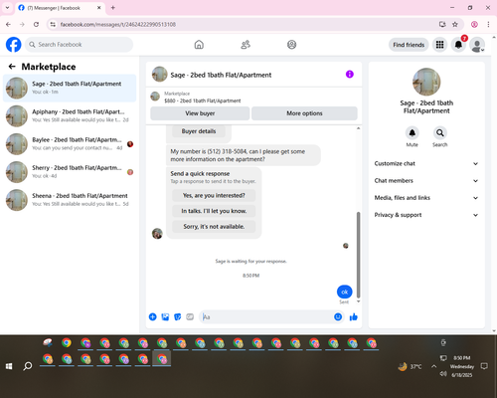Image resolution: width=497 pixels, height=398 pixels.
Task: Click the browser address bar
Action: (246, 24)
